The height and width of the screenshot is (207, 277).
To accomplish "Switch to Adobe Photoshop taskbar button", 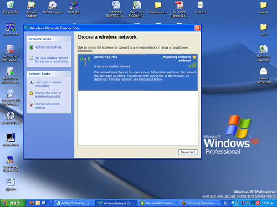I will coord(74,203).
